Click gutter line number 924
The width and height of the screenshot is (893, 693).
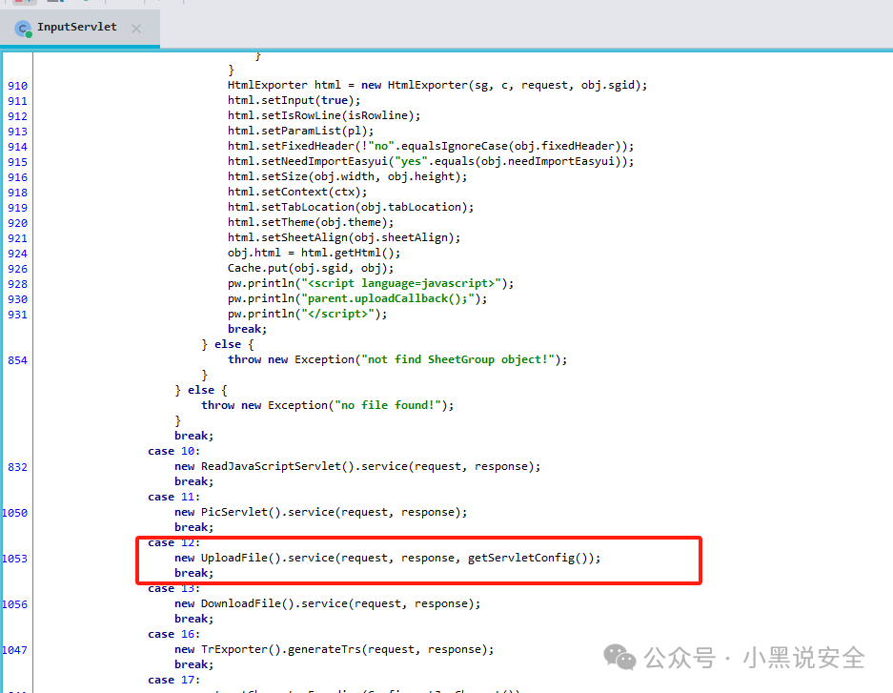click(17, 254)
